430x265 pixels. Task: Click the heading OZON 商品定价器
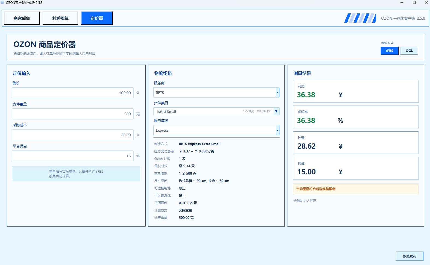(x=45, y=44)
